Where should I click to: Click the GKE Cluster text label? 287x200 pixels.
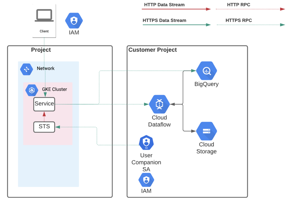tap(54, 89)
